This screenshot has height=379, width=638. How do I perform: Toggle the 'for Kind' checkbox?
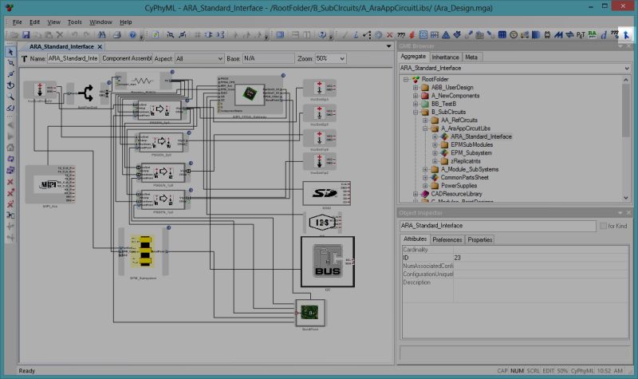603,226
